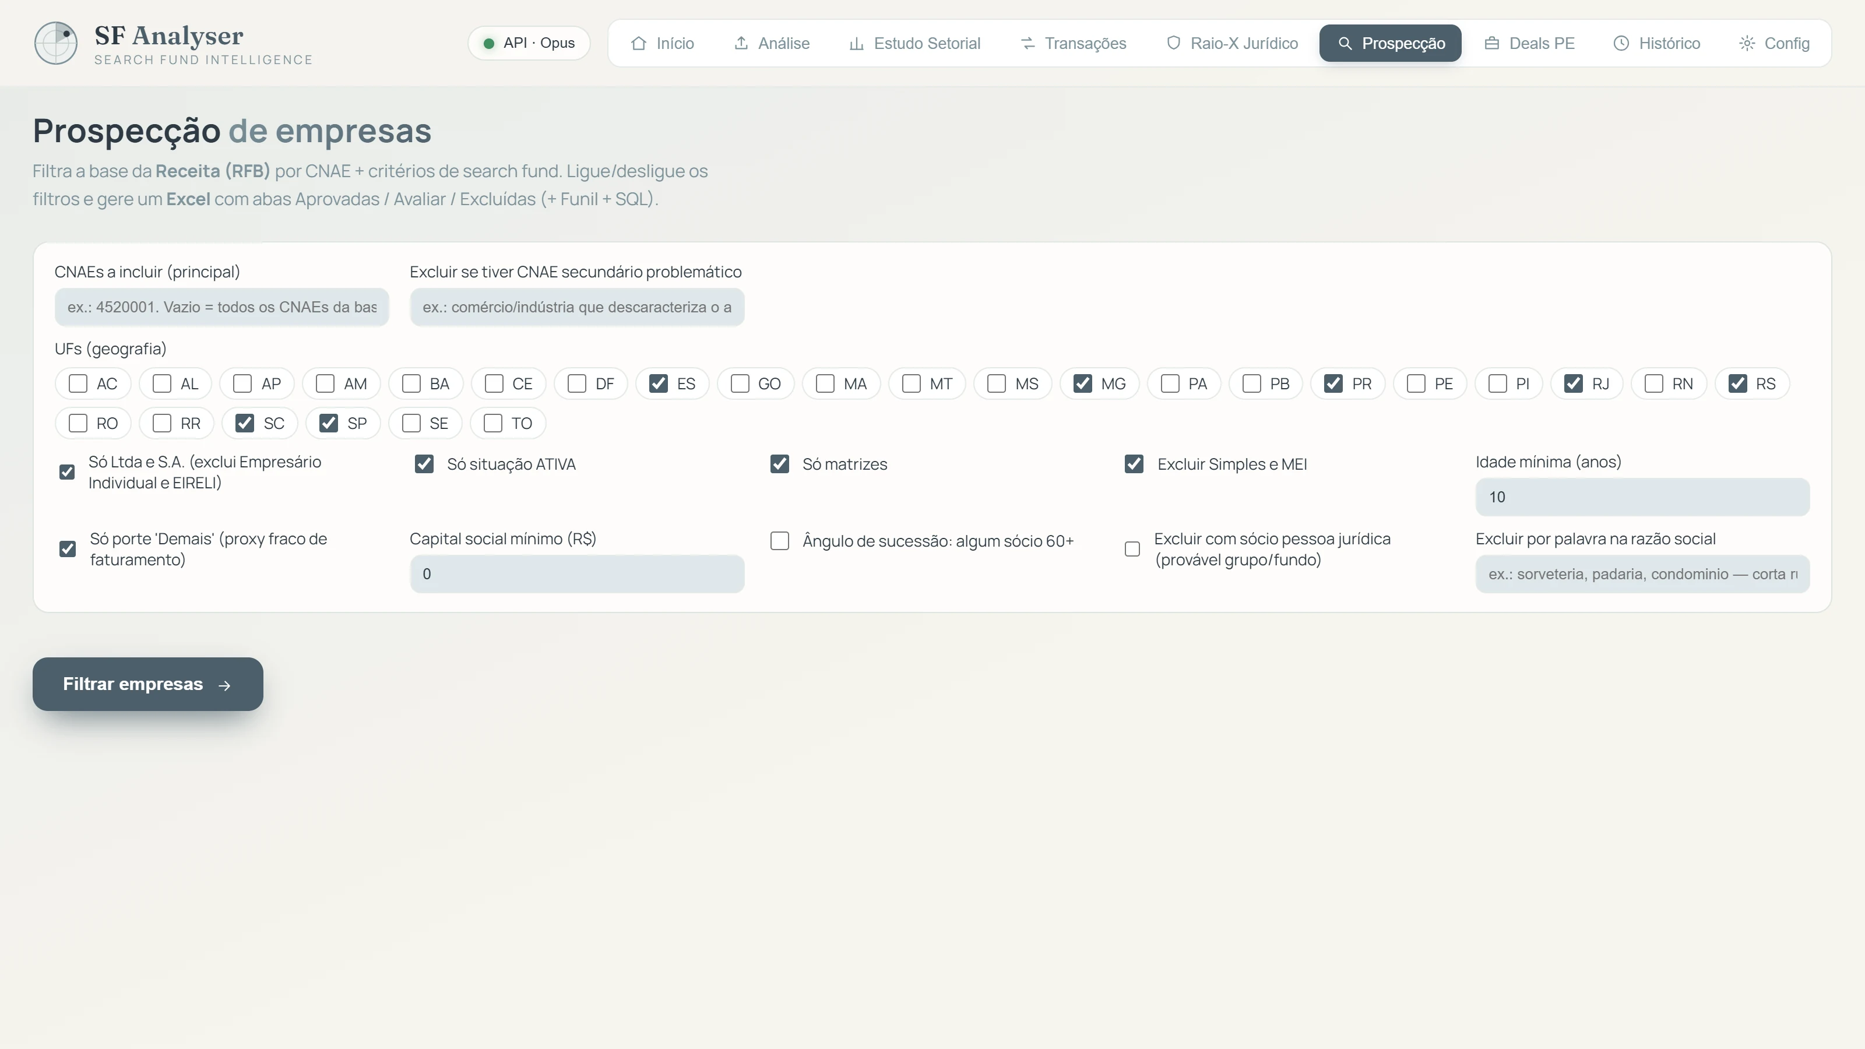Check Excluir com sócio pessoa jurídica
The width and height of the screenshot is (1865, 1049).
coord(1132,550)
